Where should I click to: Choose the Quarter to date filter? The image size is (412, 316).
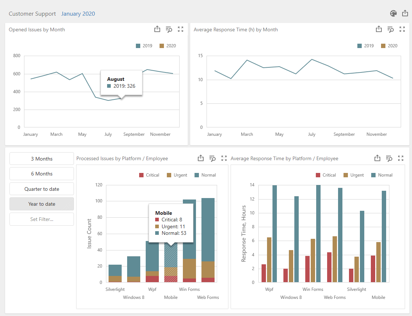coord(42,189)
